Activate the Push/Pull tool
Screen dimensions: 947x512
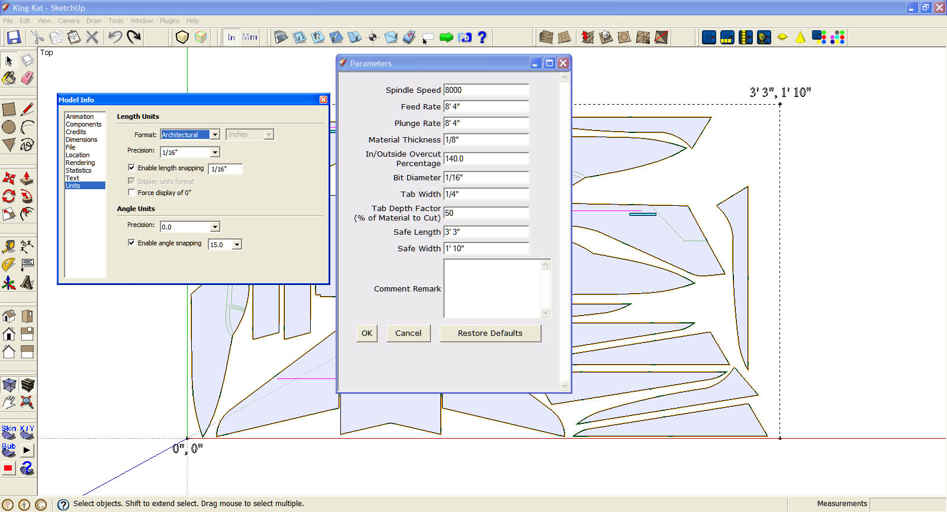(27, 178)
